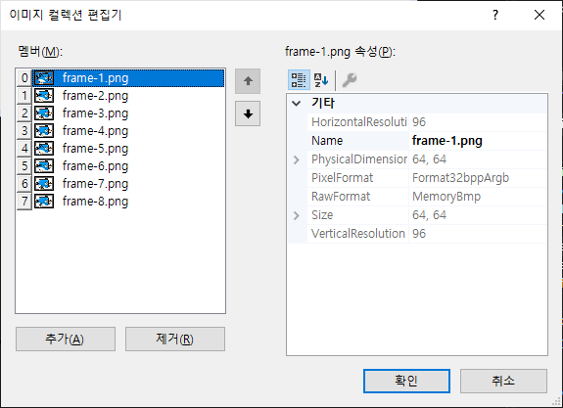Click thumbnail icon of frame-4.png
The height and width of the screenshot is (408, 563).
[x=44, y=130]
